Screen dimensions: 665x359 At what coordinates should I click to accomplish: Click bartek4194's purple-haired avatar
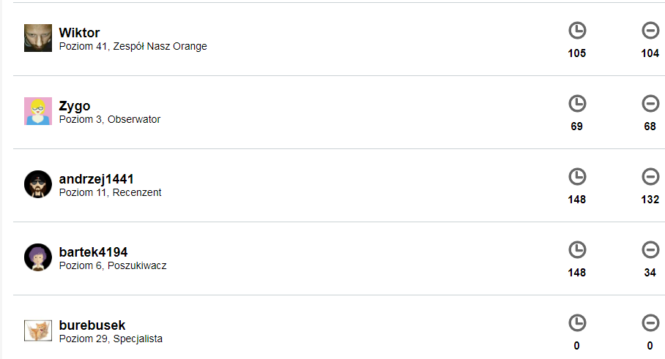point(38,257)
